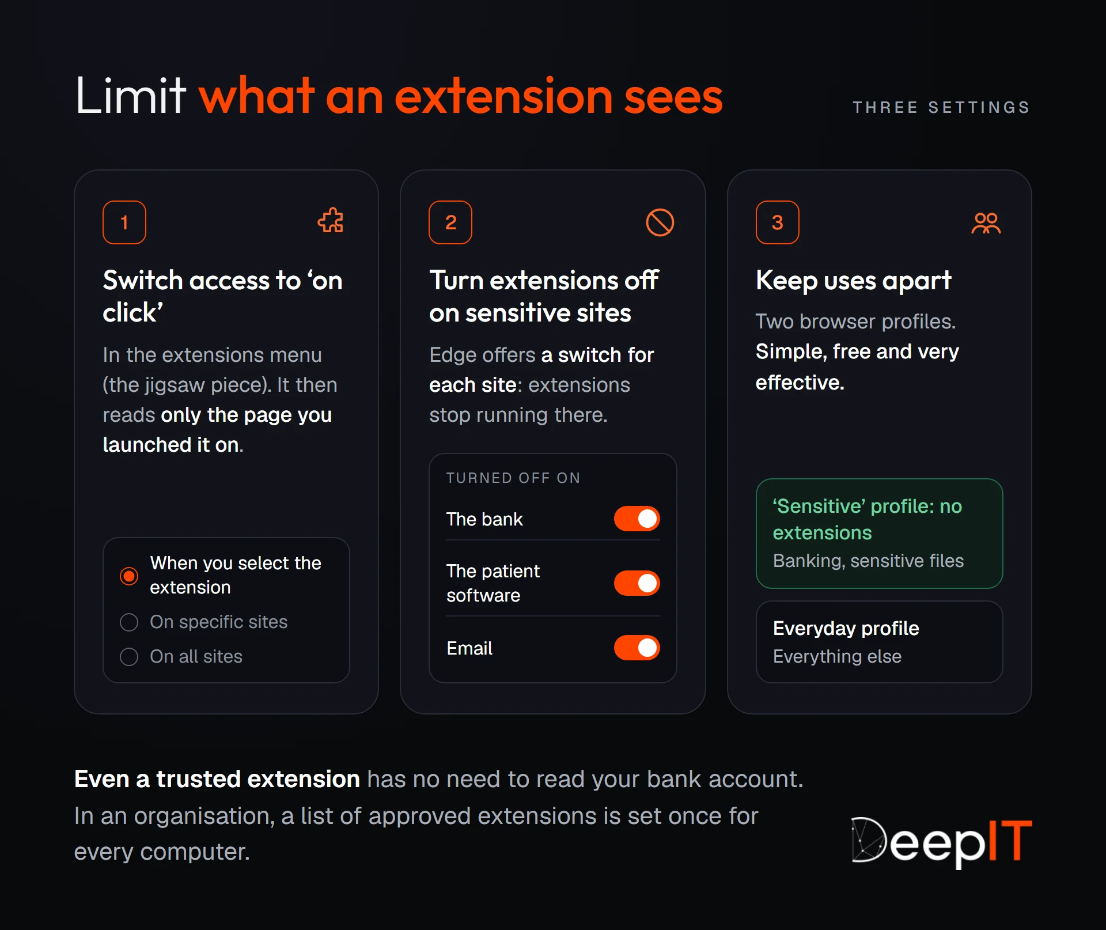This screenshot has height=930, width=1106.
Task: Click the numbered badge 3
Action: tap(778, 222)
